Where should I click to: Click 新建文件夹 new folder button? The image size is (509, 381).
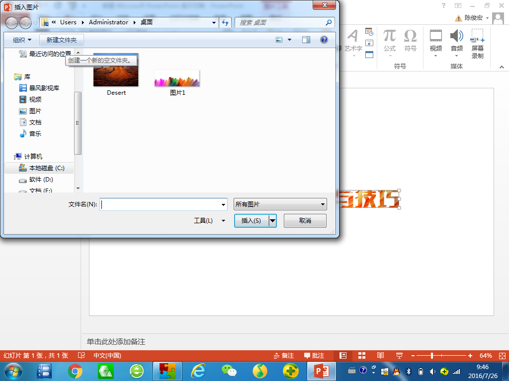pos(61,40)
